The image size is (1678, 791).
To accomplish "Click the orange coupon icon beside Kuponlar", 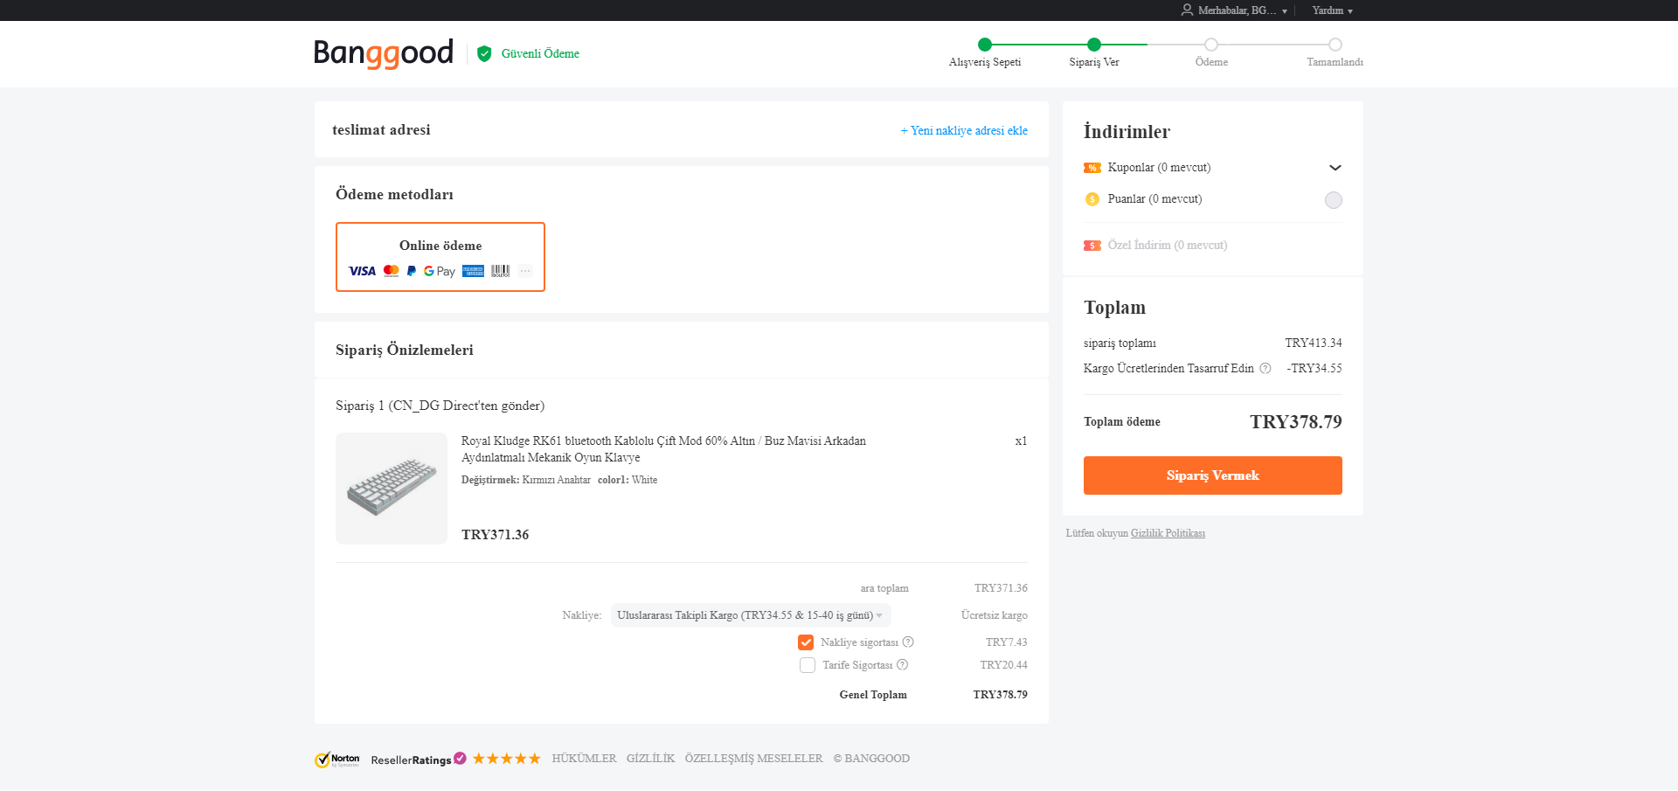I will tap(1092, 168).
